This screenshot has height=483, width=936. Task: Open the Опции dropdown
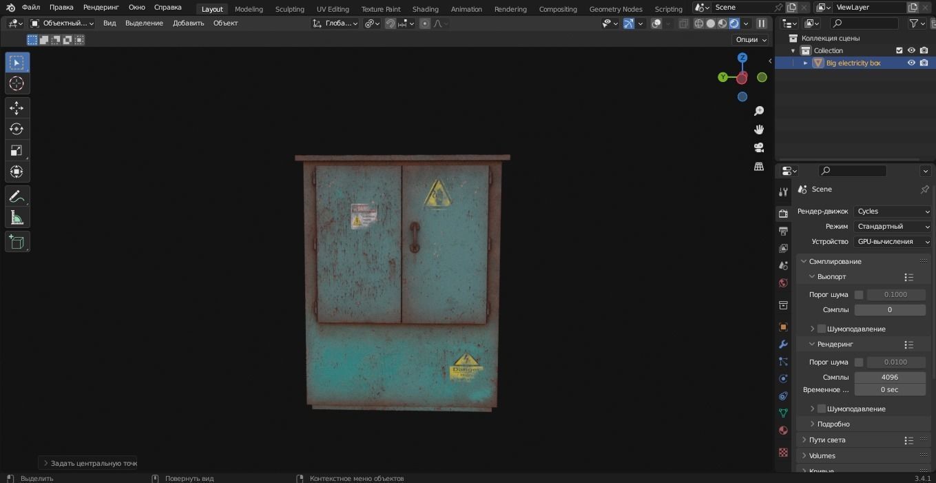[750, 39]
